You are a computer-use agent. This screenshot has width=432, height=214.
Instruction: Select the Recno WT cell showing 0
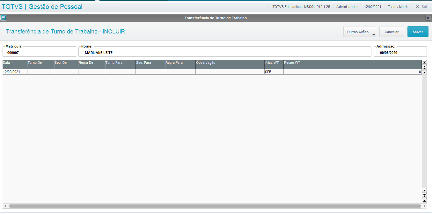pos(353,72)
